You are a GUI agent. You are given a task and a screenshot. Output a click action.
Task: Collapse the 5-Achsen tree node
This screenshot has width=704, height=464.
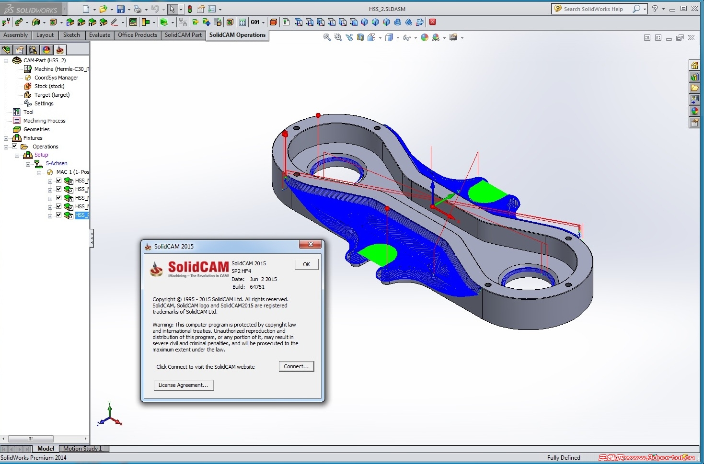[28, 164]
